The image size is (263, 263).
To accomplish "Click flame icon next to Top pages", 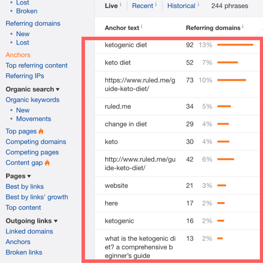I will [41, 131].
